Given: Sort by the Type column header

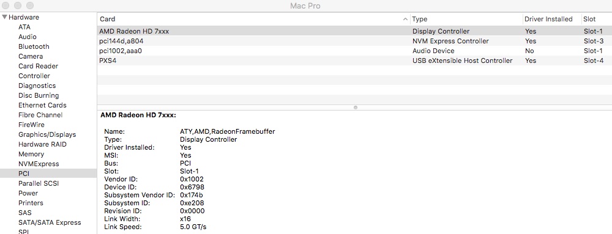Looking at the screenshot, I should [466, 19].
